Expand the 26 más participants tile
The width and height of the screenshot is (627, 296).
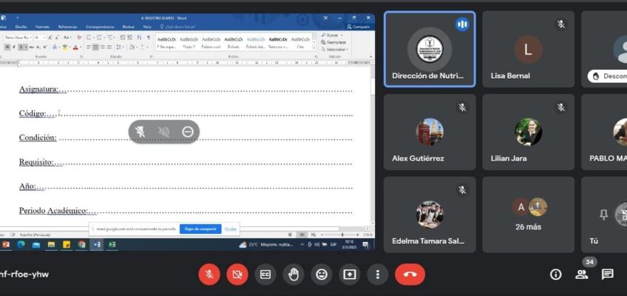(528, 214)
